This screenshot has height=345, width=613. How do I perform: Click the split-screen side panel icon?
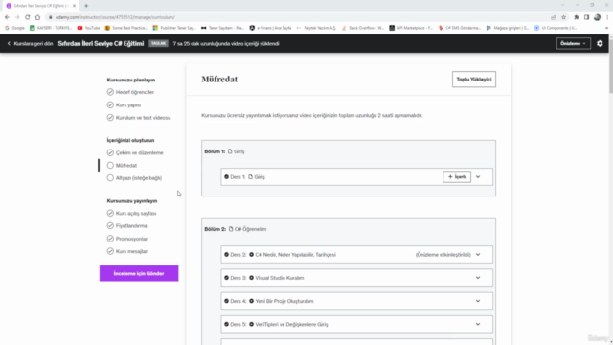point(586,17)
